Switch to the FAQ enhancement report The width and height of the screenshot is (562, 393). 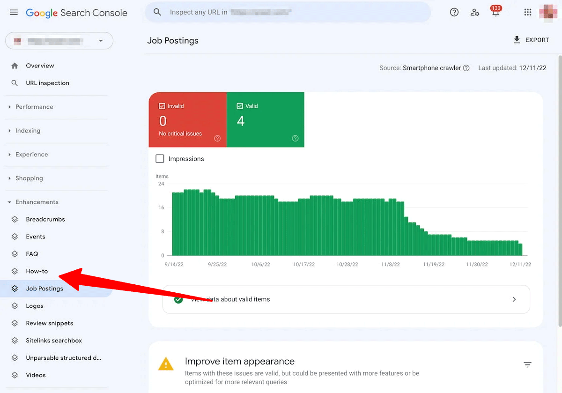pyautogui.click(x=32, y=254)
